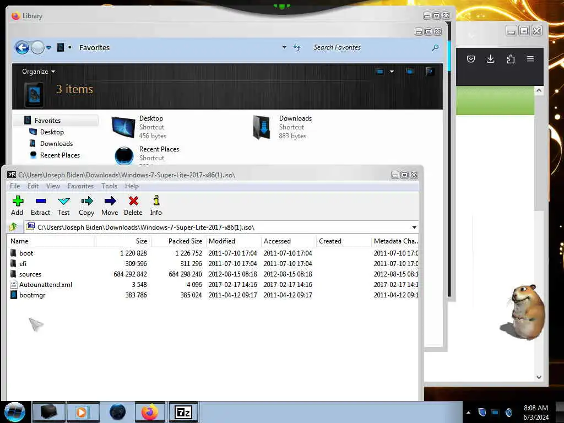Click the Firefox scrollbar down arrow
The height and width of the screenshot is (423, 564).
[539, 377]
